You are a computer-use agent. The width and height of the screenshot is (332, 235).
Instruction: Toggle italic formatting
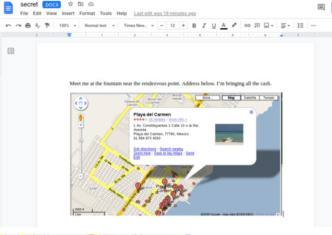tap(204, 26)
